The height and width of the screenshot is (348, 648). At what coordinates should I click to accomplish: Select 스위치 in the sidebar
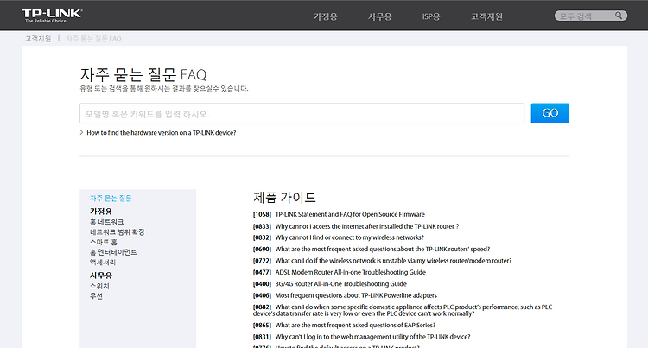(x=99, y=286)
